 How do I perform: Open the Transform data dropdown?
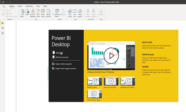click(57, 13)
